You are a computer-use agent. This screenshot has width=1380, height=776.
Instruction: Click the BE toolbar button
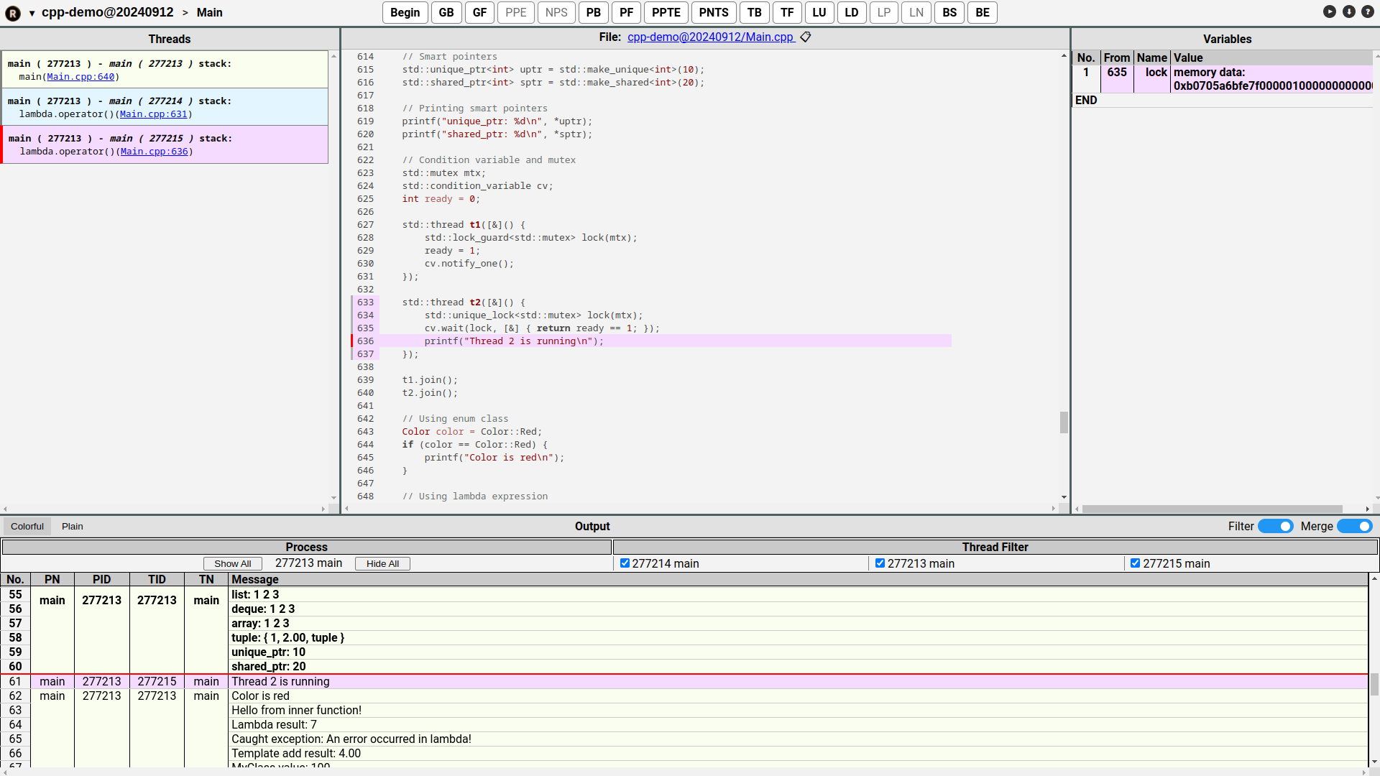pyautogui.click(x=983, y=12)
